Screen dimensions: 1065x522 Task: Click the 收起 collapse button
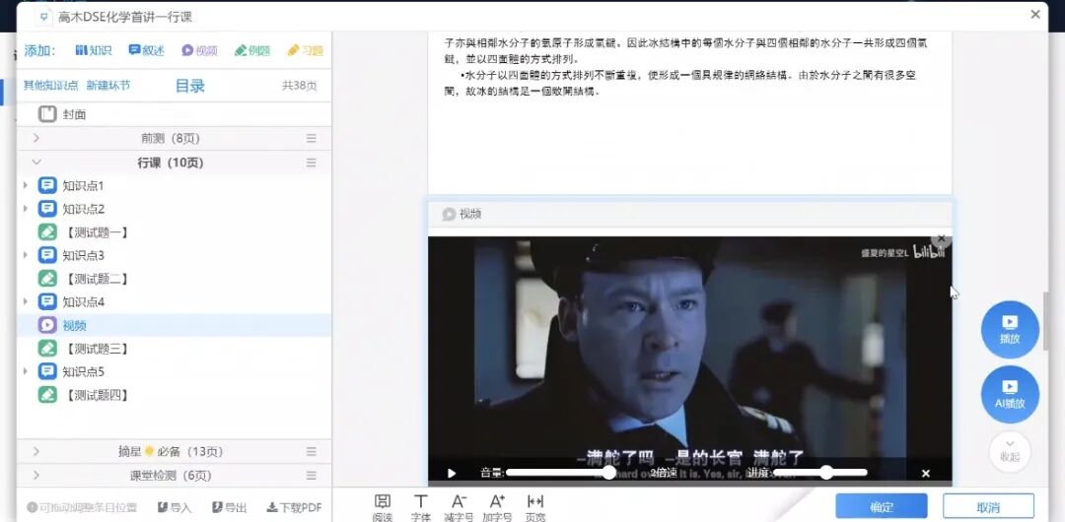(x=1010, y=450)
